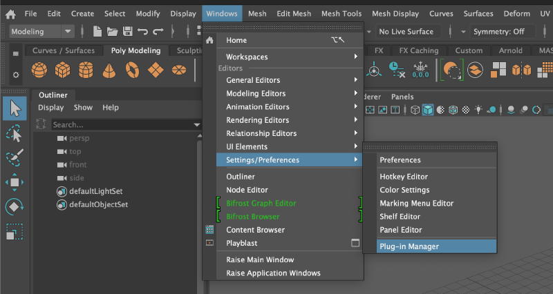553x294 pixels.
Task: Expand the General Editors submenu
Action: [291, 80]
